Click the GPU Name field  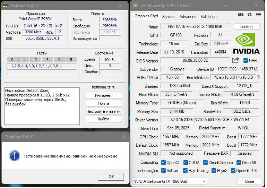pyautogui.click(x=195, y=27)
